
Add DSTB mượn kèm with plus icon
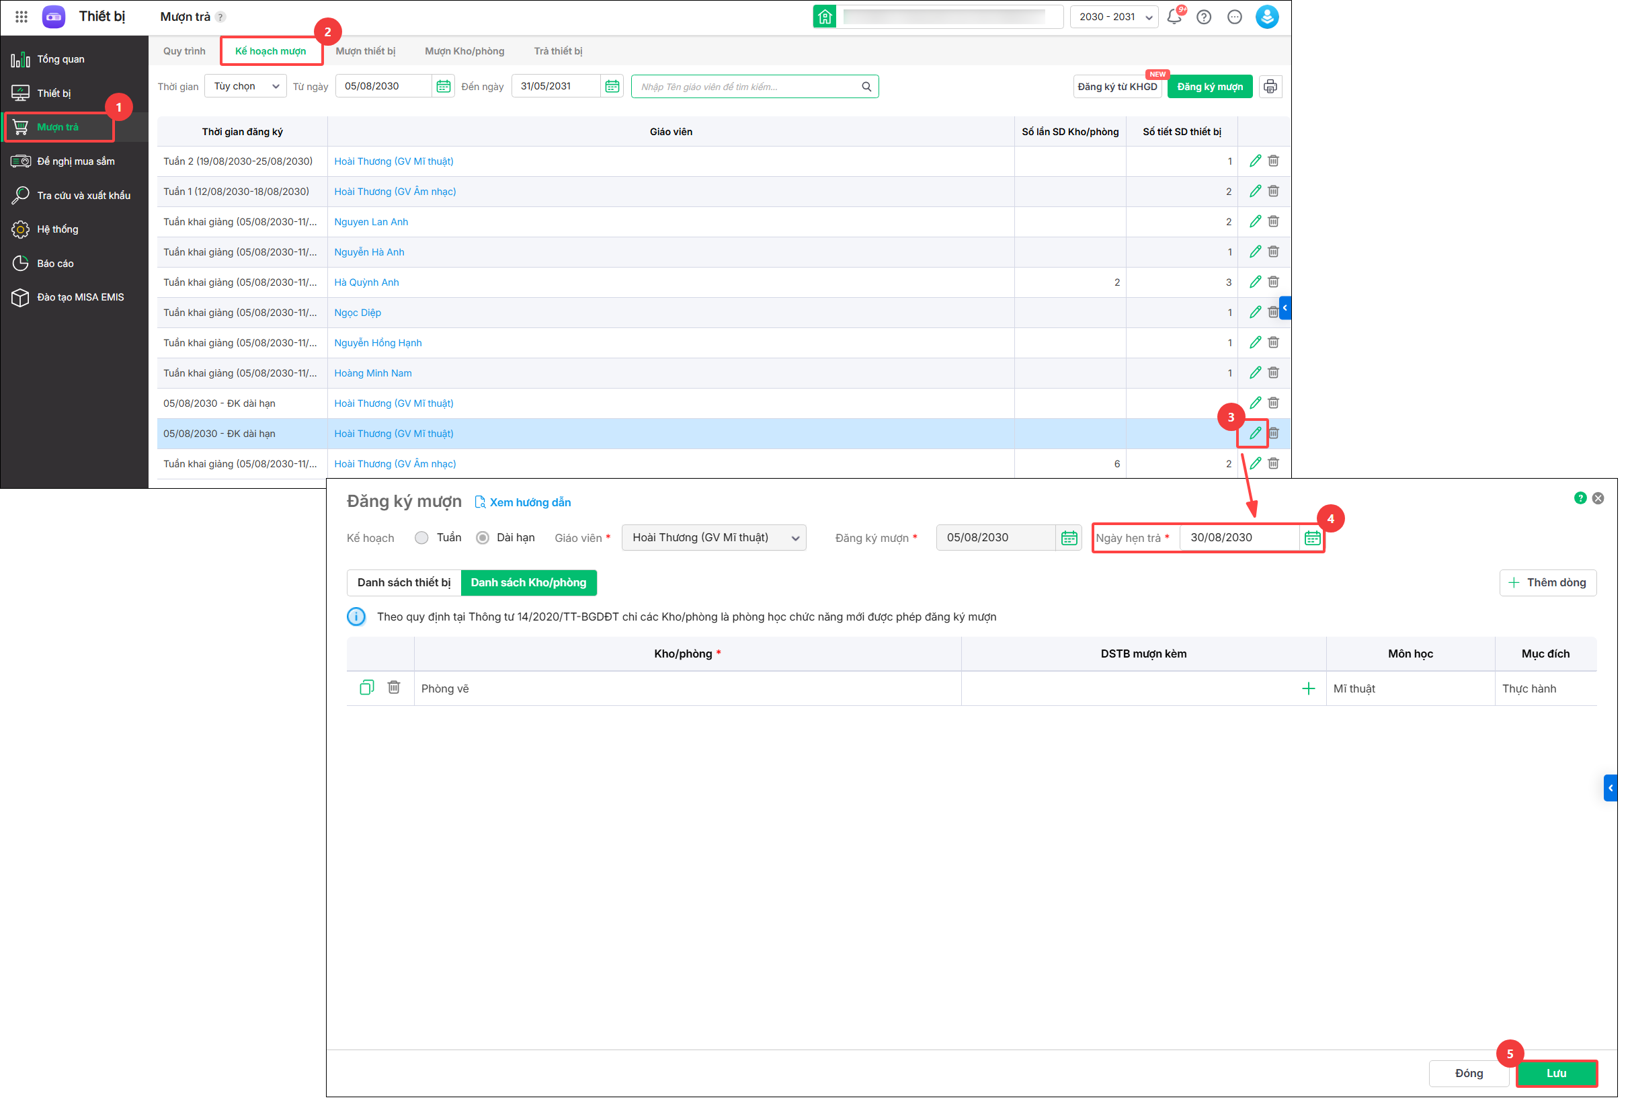click(x=1308, y=689)
